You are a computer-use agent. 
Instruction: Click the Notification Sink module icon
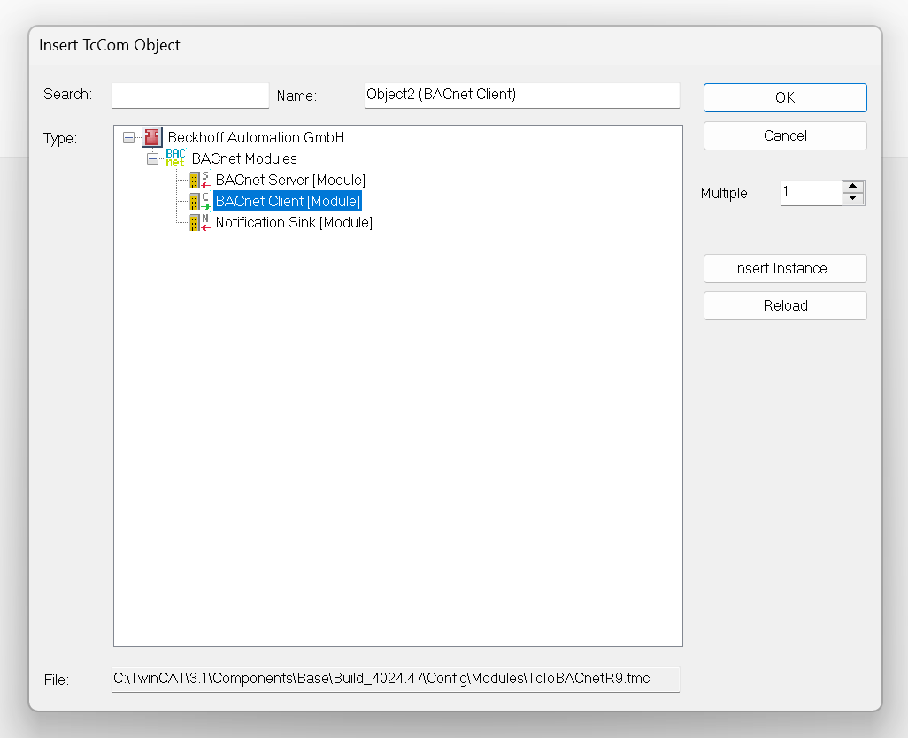point(200,222)
